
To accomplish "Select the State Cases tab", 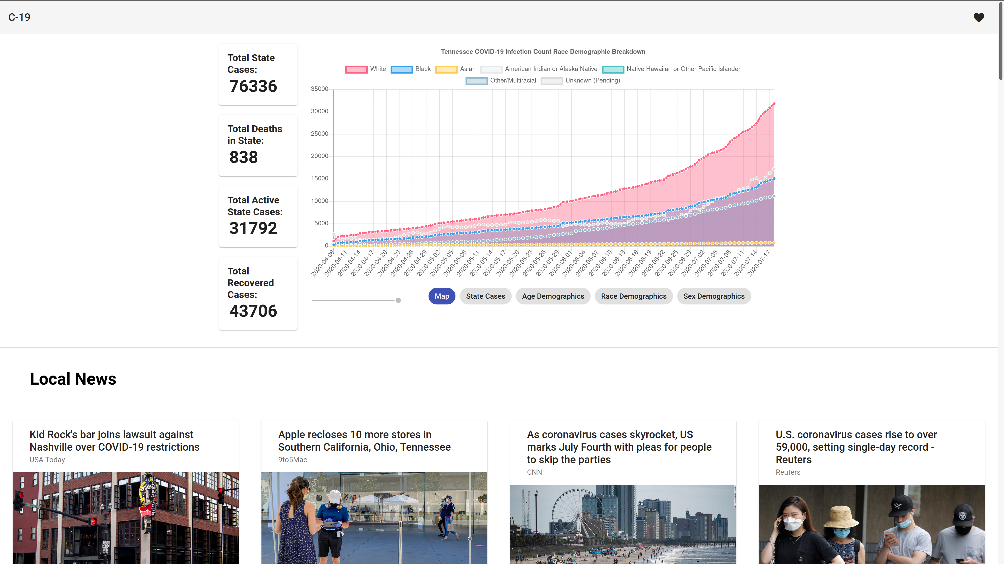I will [485, 296].
